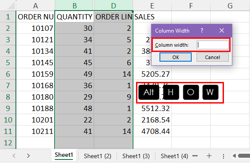The image size is (250, 163).
Task: Select cell containing 10168
Action: 35,85
